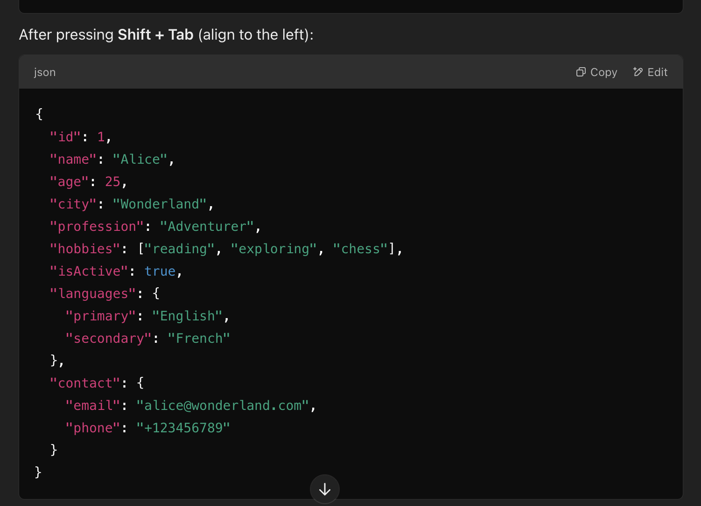
Task: Click the opening brace of the JSON
Action: [x=38, y=113]
